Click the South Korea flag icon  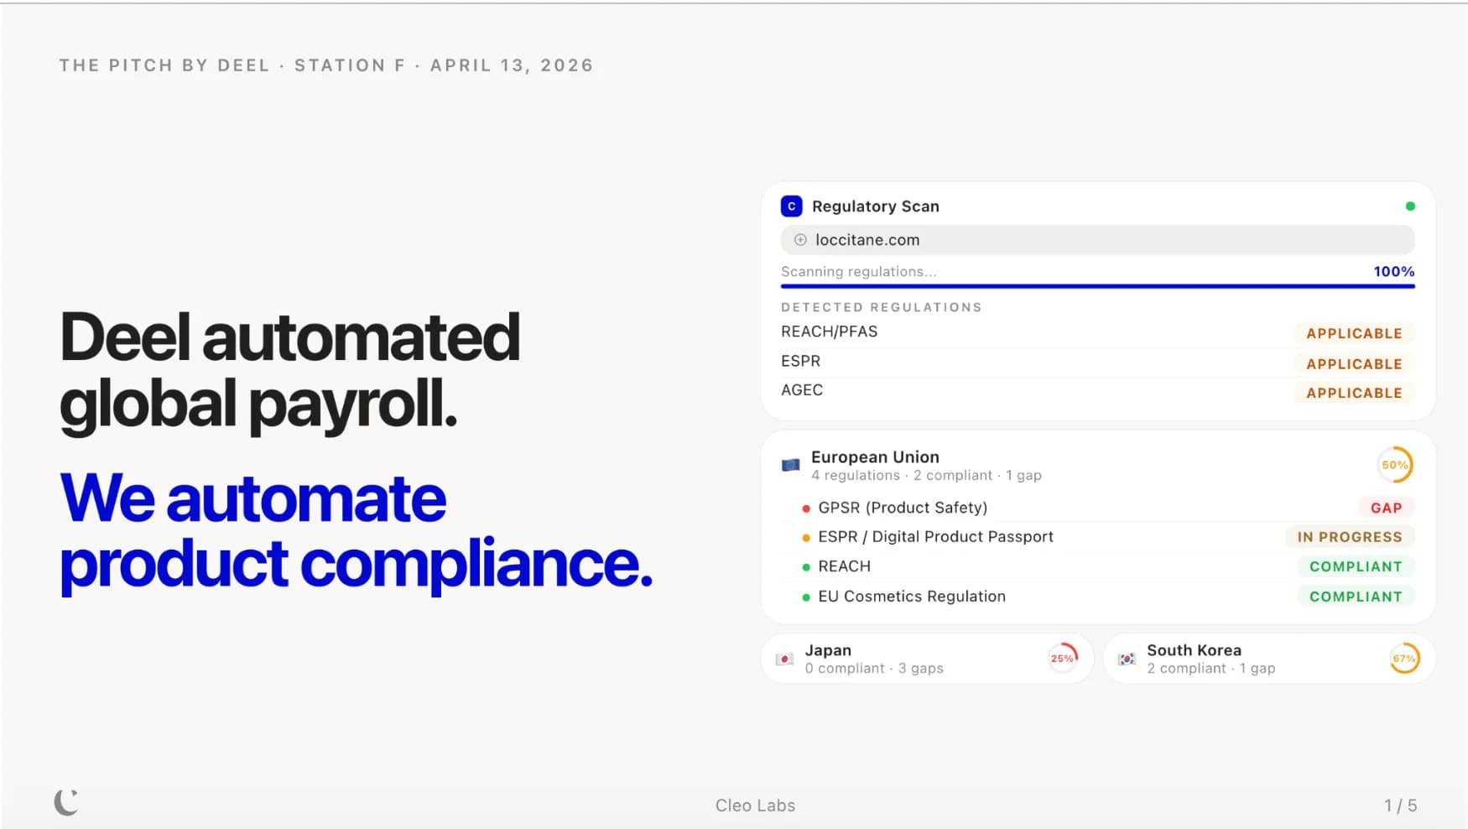click(x=1127, y=659)
